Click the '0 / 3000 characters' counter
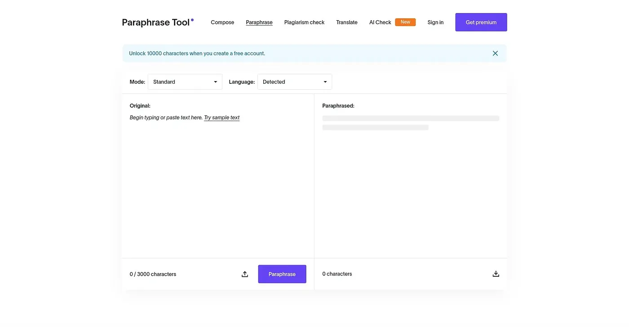 pos(153,274)
